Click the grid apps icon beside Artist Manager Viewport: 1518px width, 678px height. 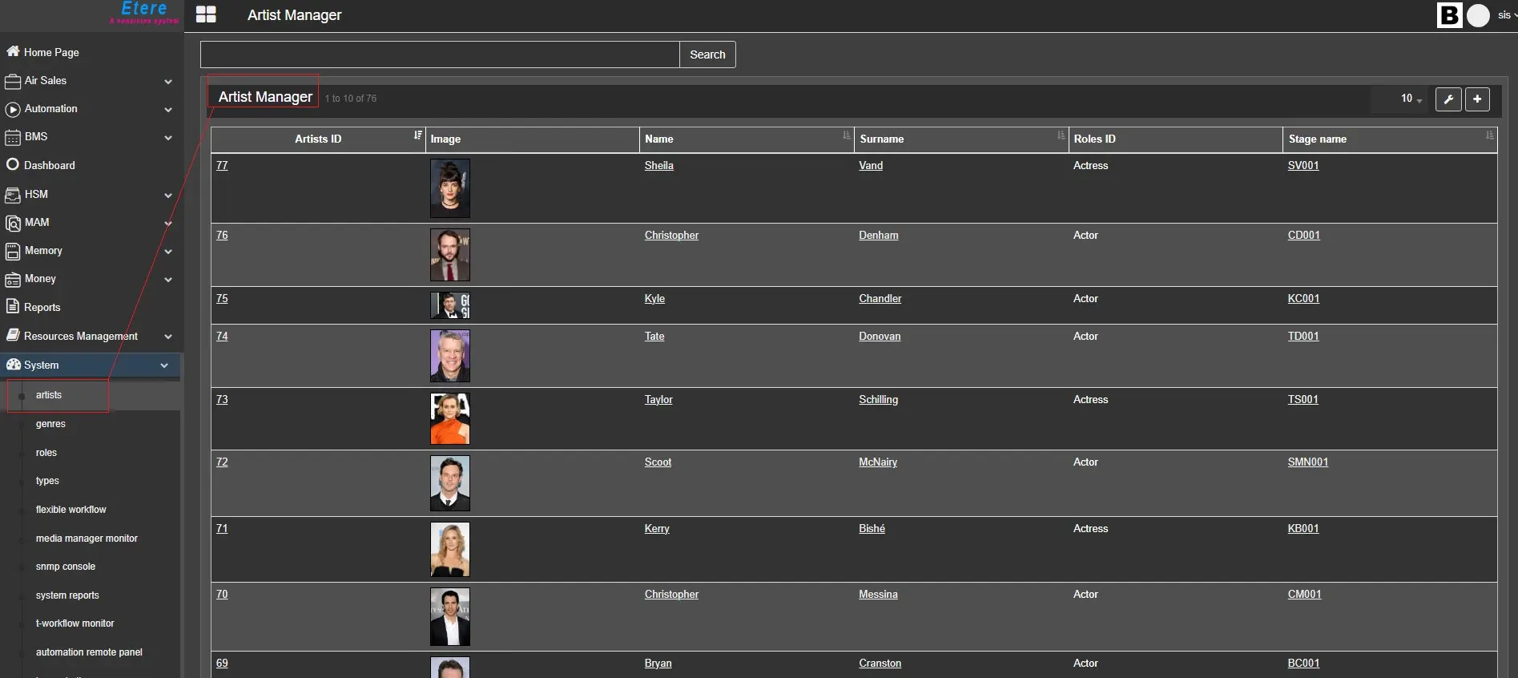click(206, 14)
